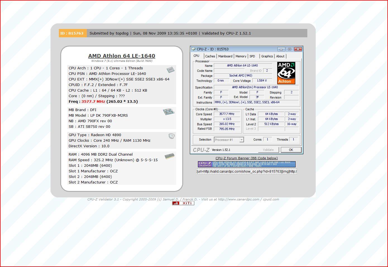Click the Name field AMD Athlon 64 LE-1640
Image resolution: width=388 pixels, height=267 pixels.
(x=243, y=66)
